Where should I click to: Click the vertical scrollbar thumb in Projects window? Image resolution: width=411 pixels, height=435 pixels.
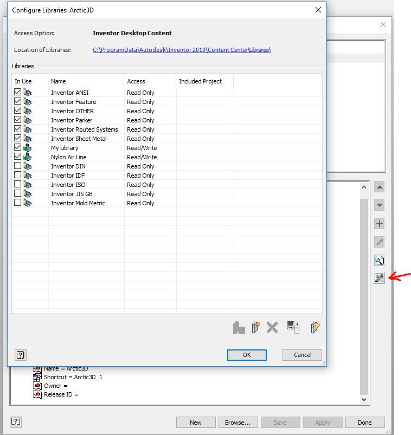click(364, 296)
